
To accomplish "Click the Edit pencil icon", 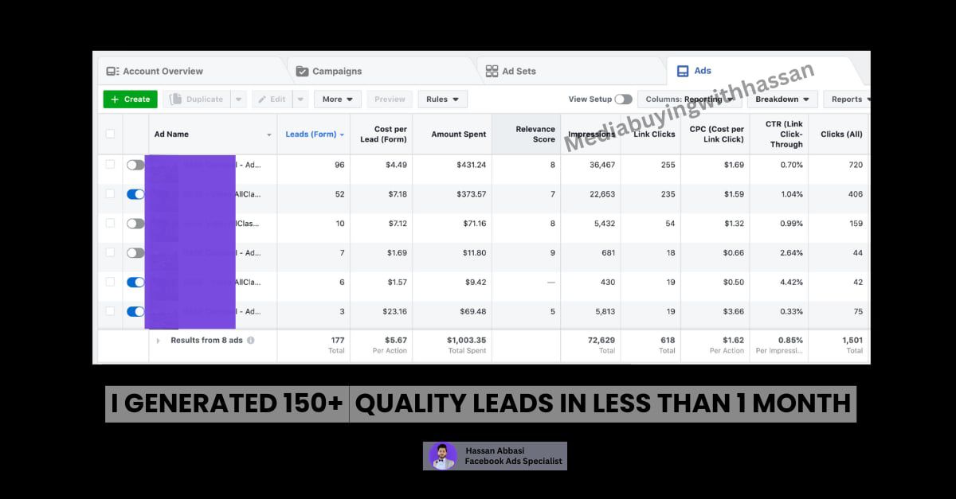I will (262, 99).
